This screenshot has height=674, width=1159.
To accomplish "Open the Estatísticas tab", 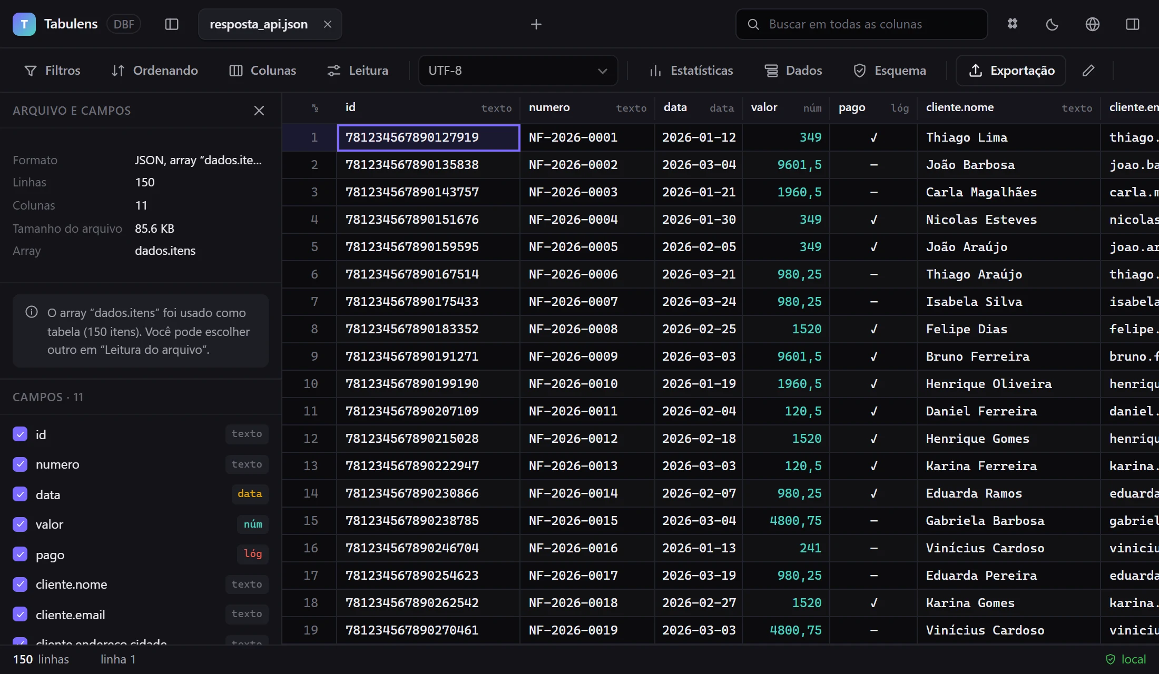I will click(x=691, y=71).
